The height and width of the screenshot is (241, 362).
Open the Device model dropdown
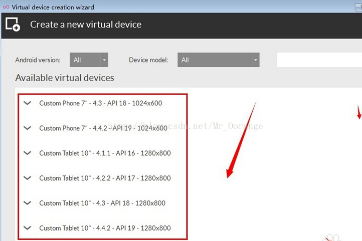219,60
